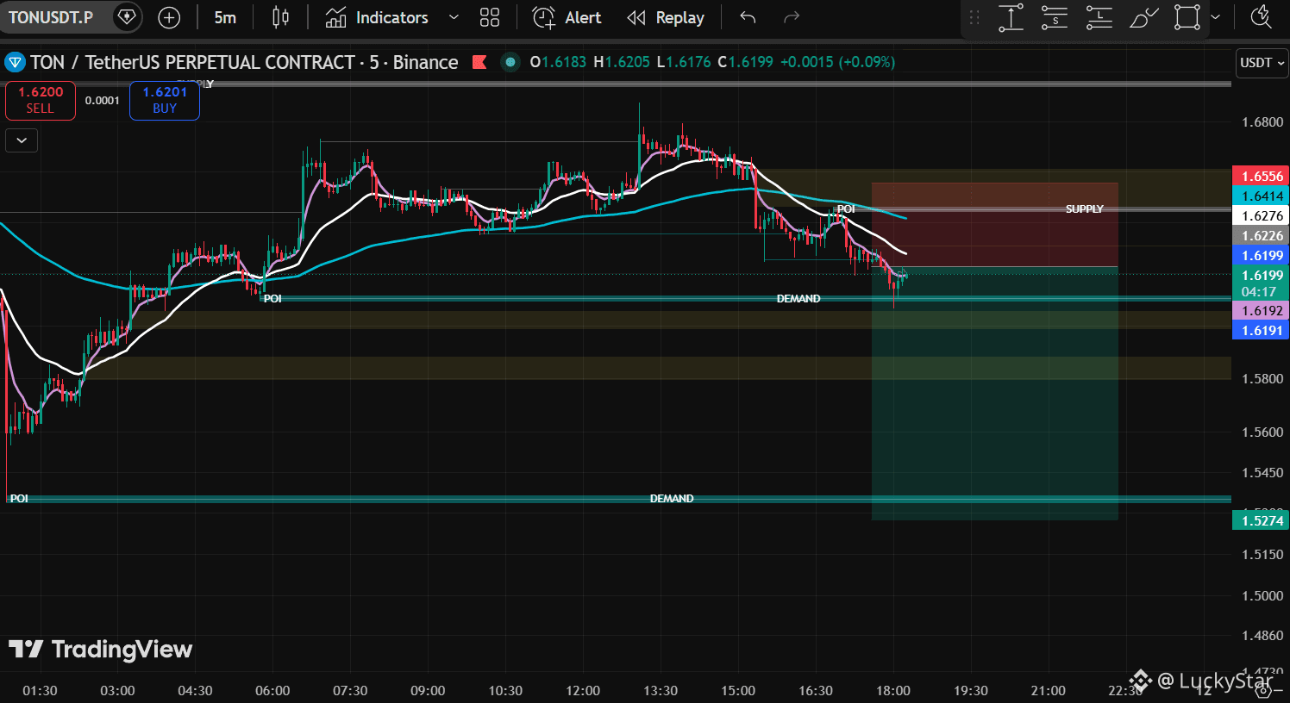Redo the chart action

791,17
